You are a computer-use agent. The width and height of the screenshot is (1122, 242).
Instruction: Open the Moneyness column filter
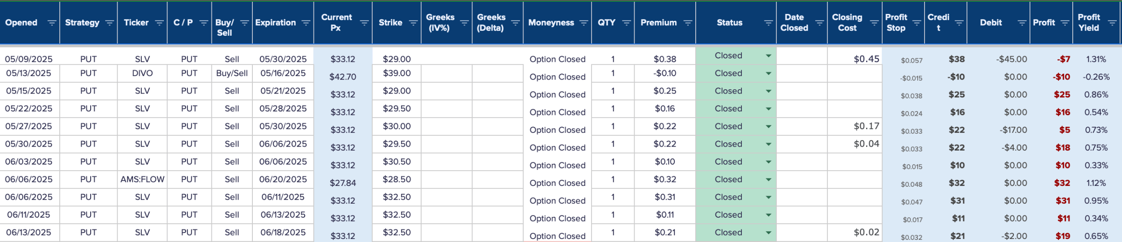(x=583, y=23)
